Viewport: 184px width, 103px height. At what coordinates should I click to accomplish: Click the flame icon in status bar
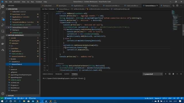tap(26, 98)
